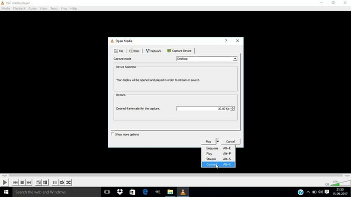Open the Store icon in taskbar
351x197 pixels.
tap(132, 192)
